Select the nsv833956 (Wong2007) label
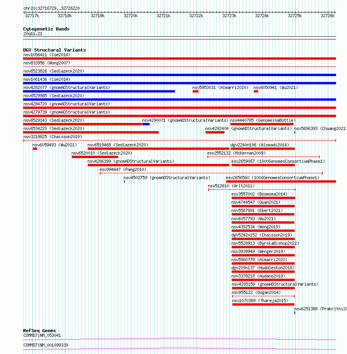347x354 pixels. (47, 63)
